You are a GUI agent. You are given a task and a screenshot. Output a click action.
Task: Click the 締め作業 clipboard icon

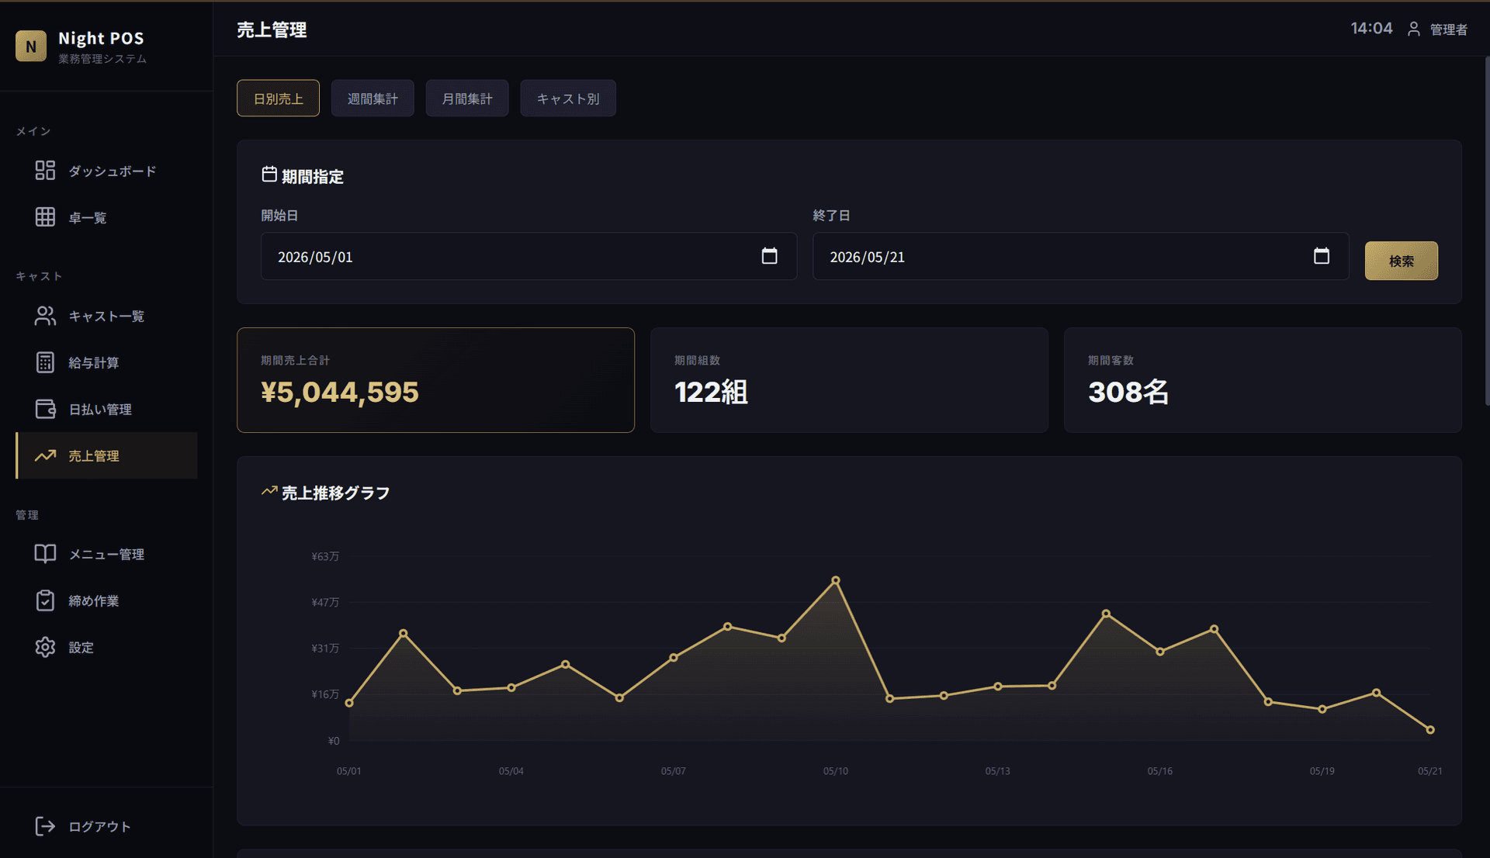coord(45,600)
